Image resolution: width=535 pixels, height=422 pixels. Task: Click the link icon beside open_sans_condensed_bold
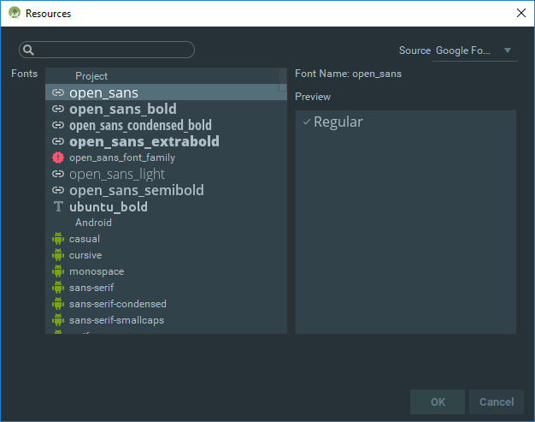[58, 125]
